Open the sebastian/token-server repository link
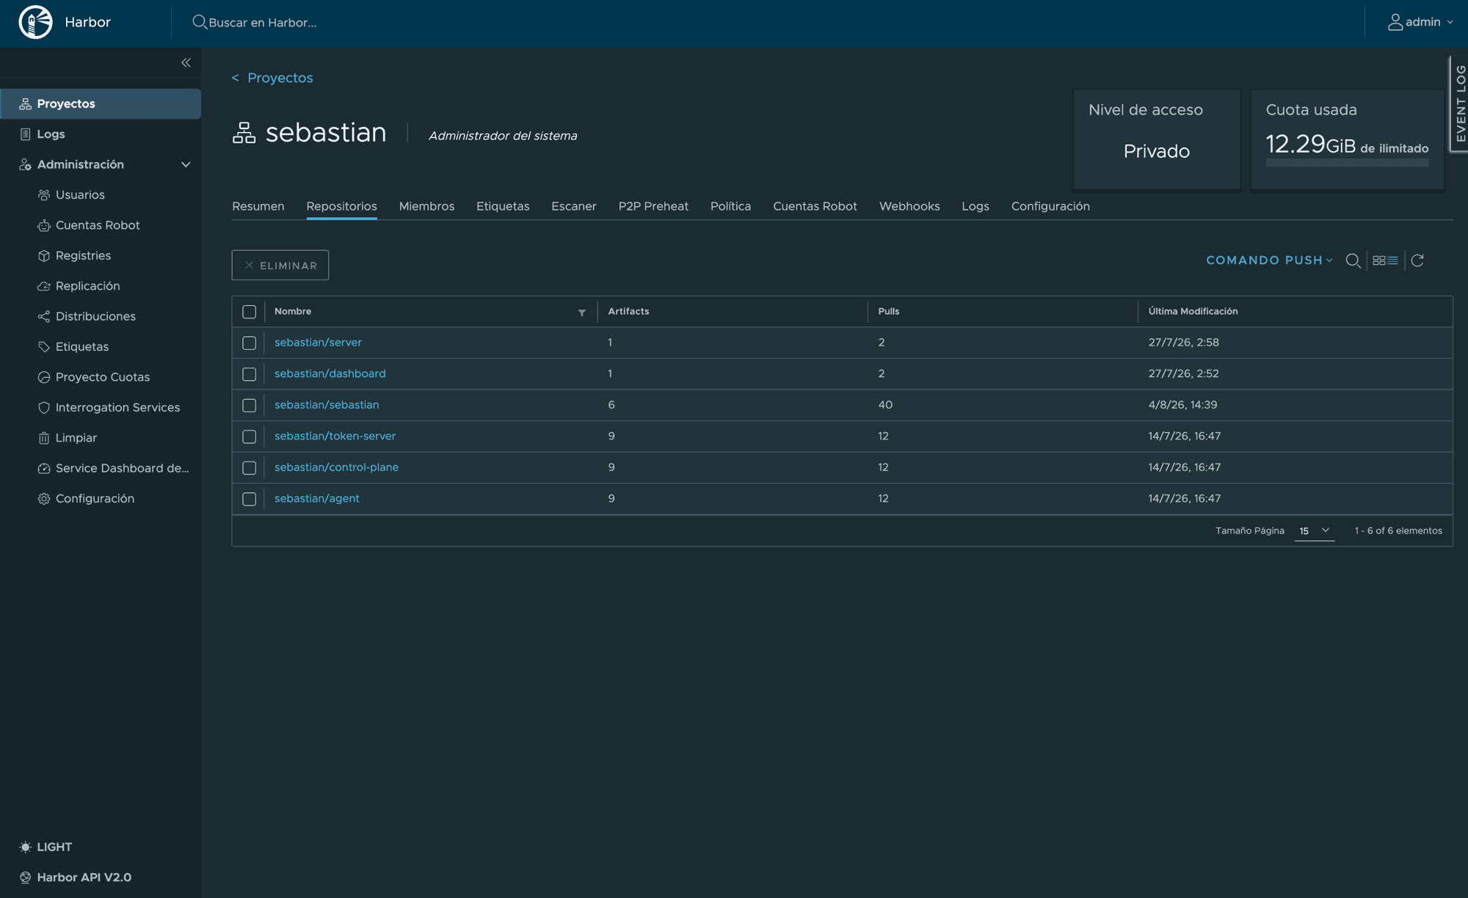 335,436
